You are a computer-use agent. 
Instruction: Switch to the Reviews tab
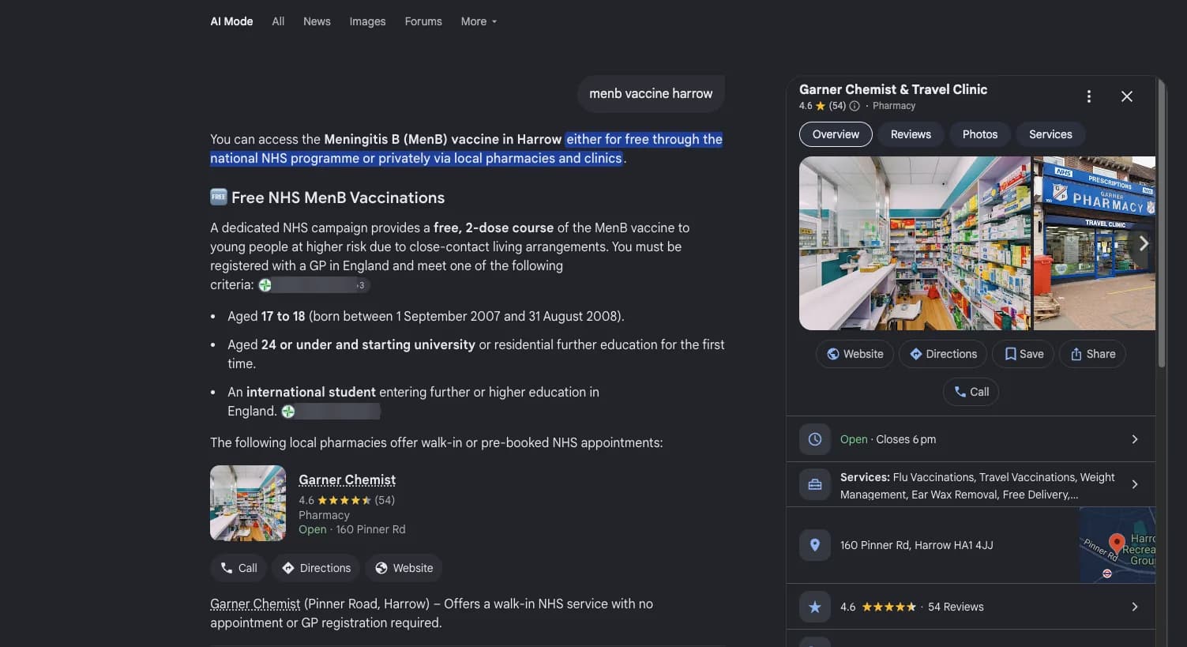(x=911, y=134)
